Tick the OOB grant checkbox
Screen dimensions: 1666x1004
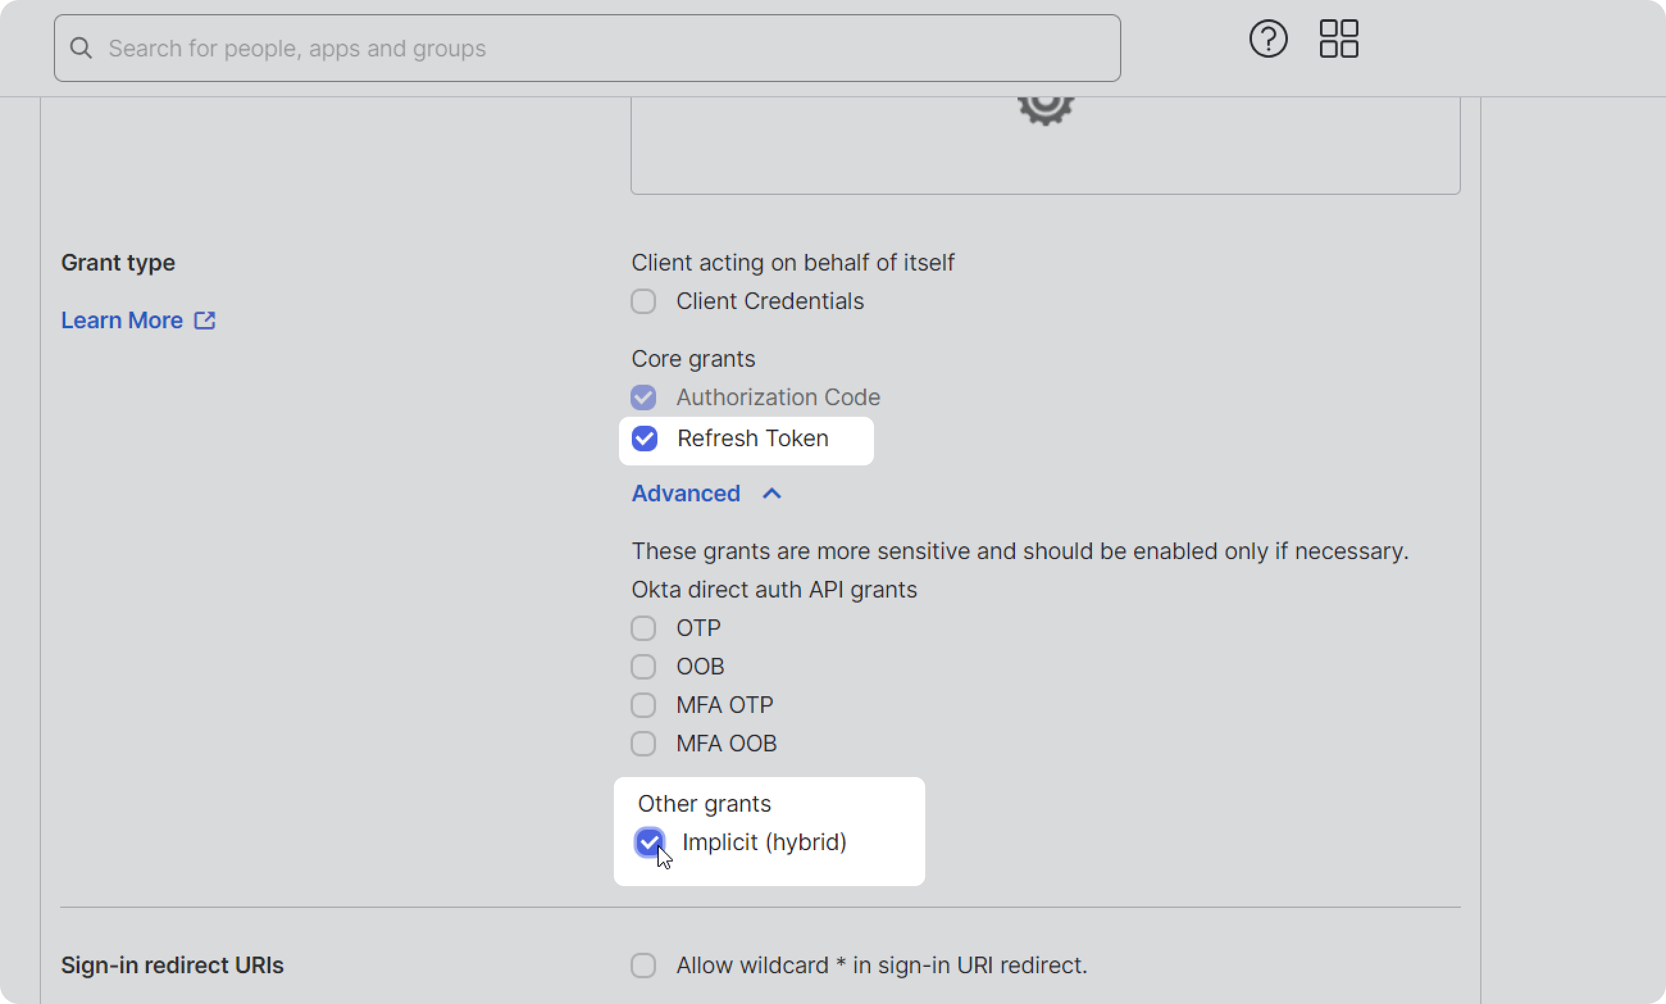tap(643, 666)
